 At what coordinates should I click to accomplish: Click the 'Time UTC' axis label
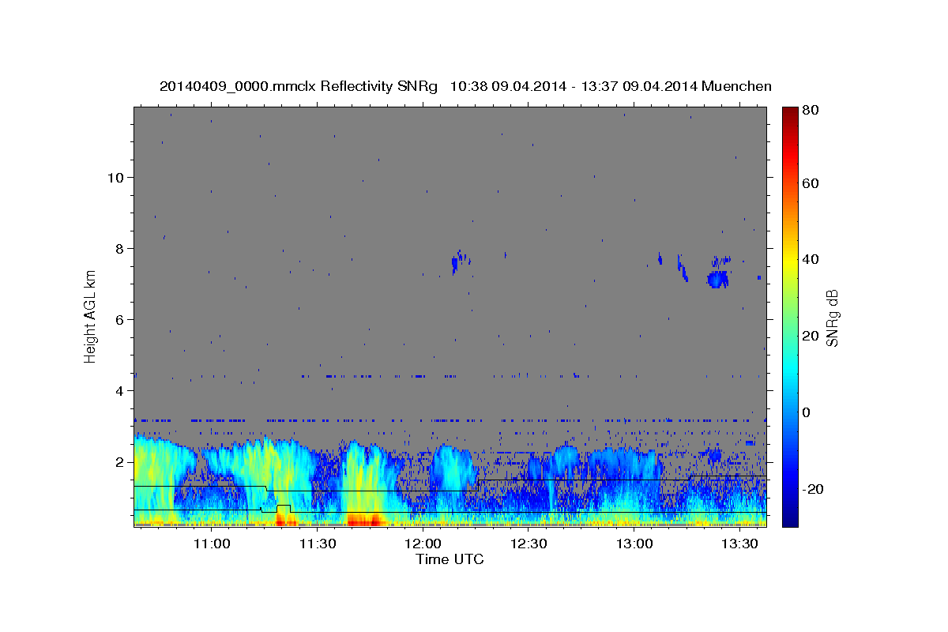coord(450,559)
